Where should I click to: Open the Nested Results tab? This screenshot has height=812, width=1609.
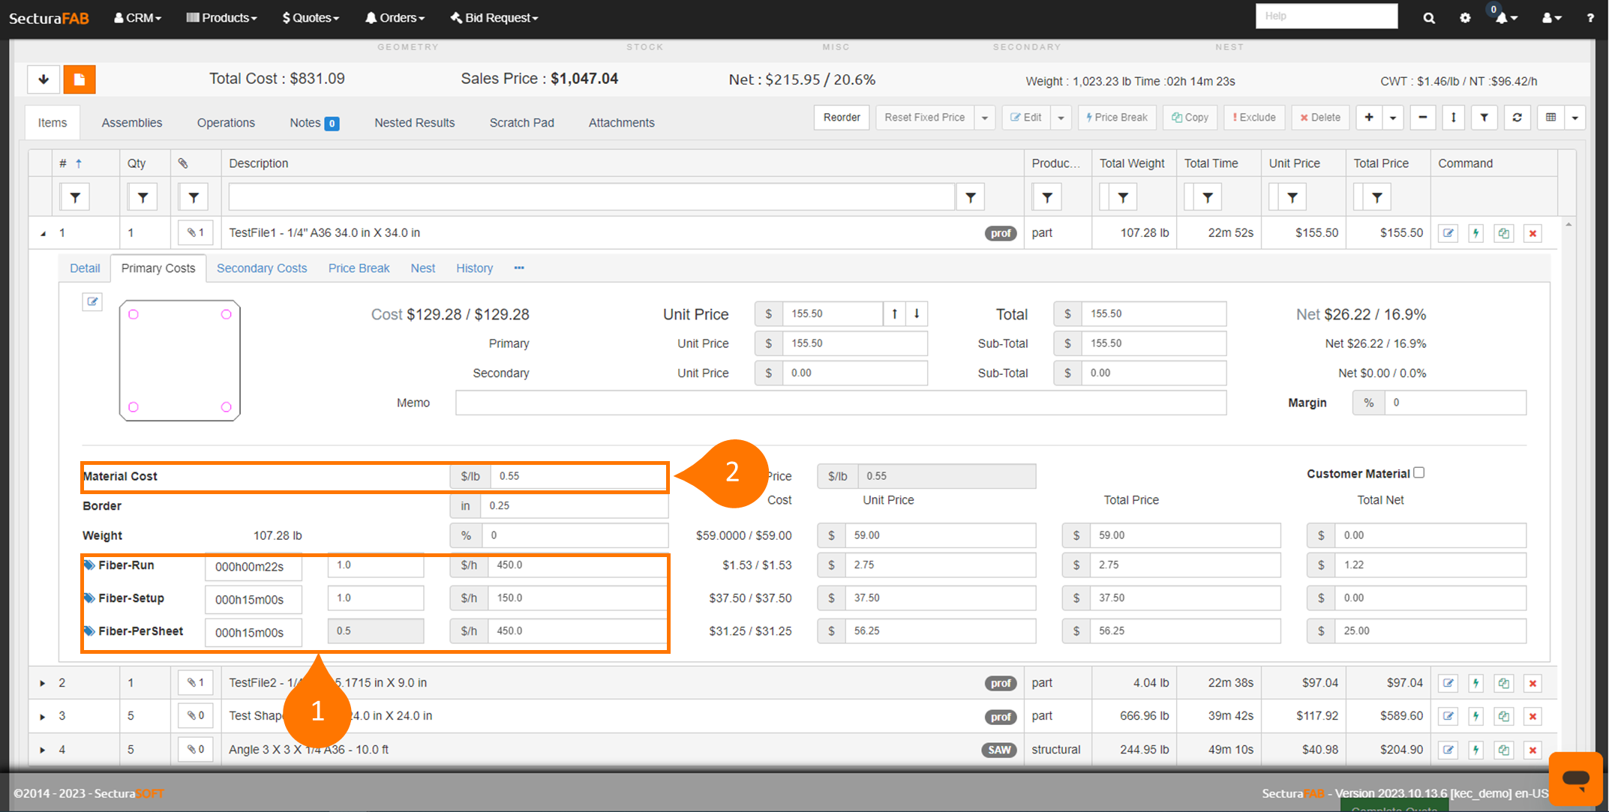pos(414,123)
